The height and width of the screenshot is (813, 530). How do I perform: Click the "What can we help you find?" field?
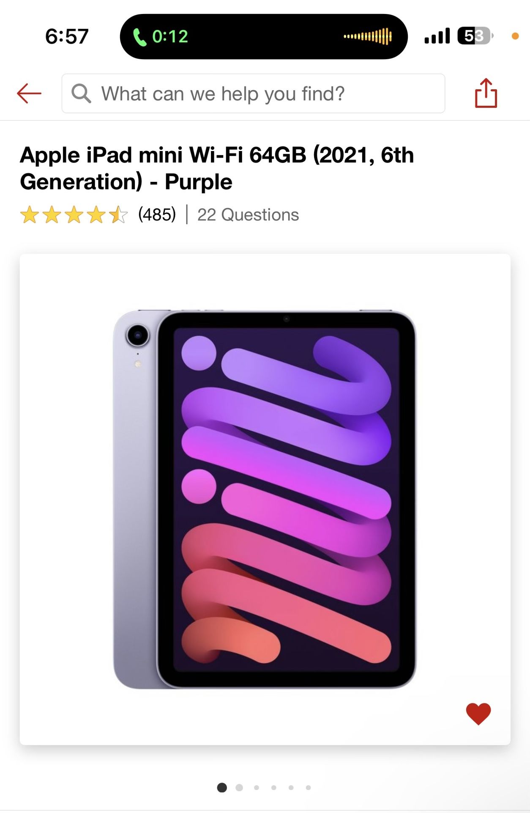pyautogui.click(x=253, y=93)
